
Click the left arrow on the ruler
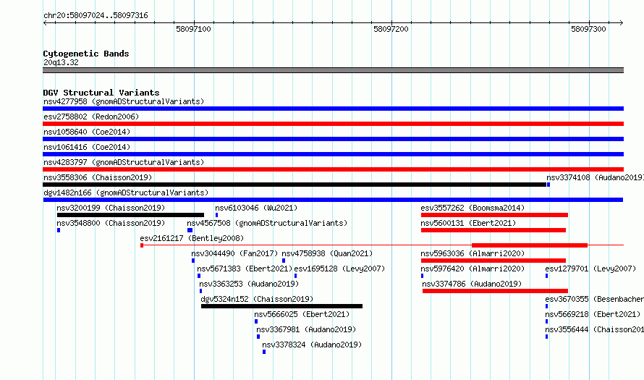point(45,23)
